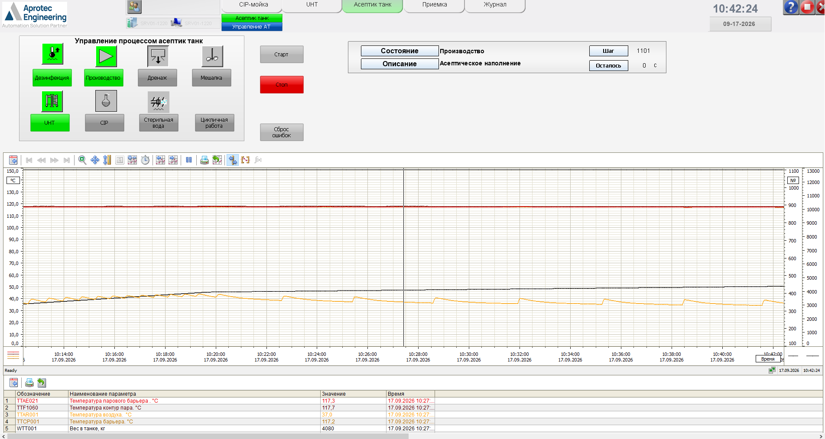Click the next trend icon

(x=173, y=160)
